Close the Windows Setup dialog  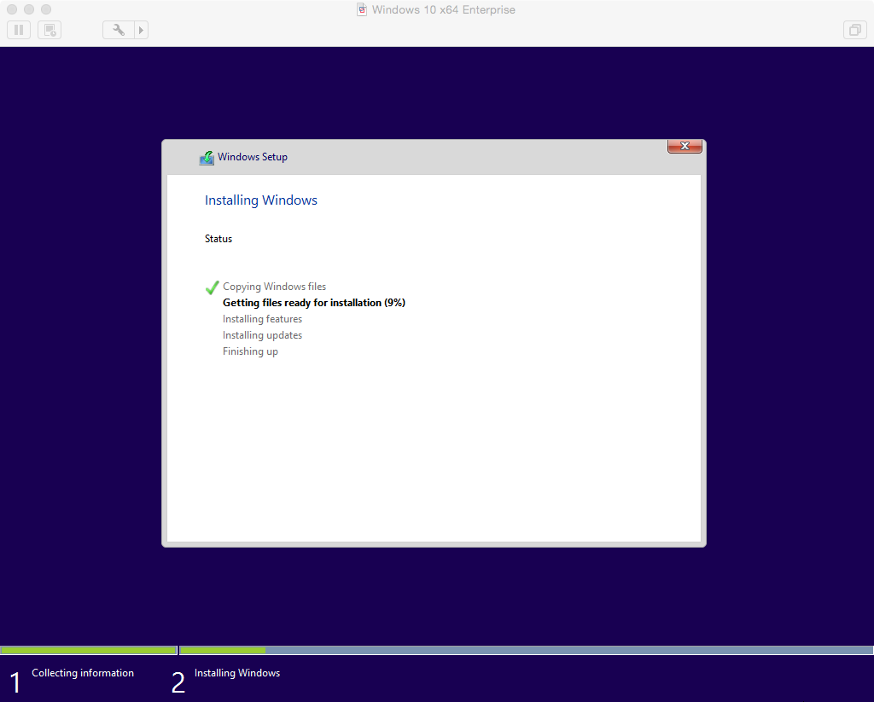pos(685,146)
